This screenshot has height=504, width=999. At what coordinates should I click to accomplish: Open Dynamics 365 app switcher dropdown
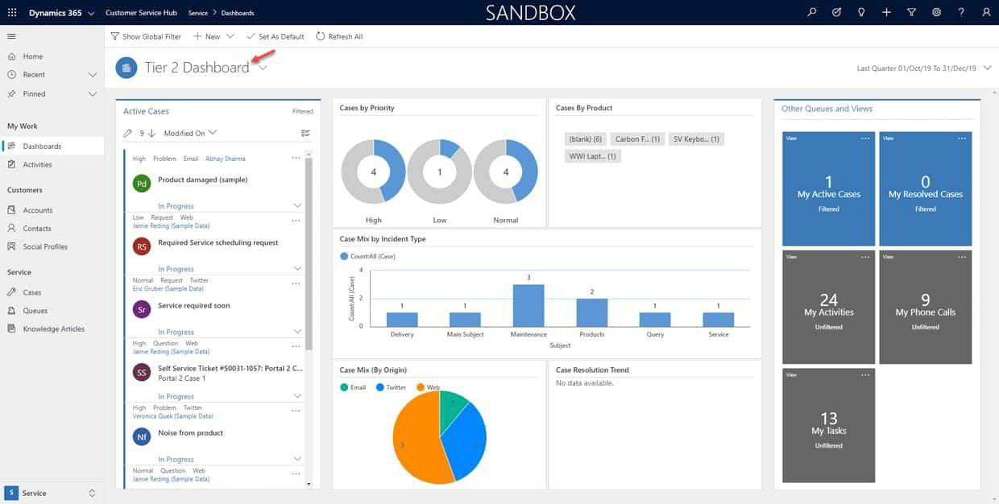pyautogui.click(x=90, y=14)
